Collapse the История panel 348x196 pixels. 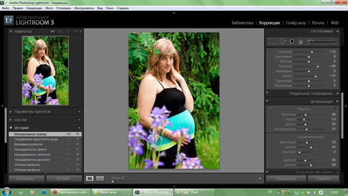(x=11, y=128)
